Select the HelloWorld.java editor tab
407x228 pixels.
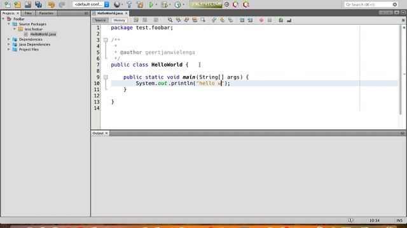[110, 13]
